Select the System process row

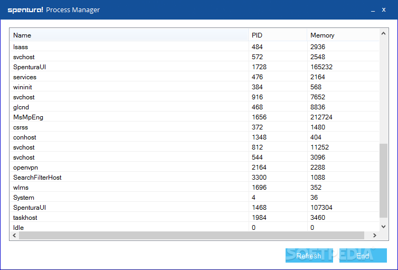click(195, 198)
